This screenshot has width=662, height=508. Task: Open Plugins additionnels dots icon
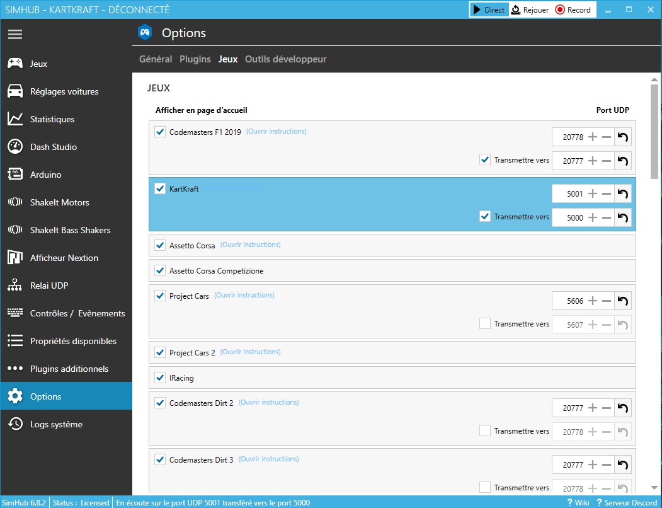[15, 368]
